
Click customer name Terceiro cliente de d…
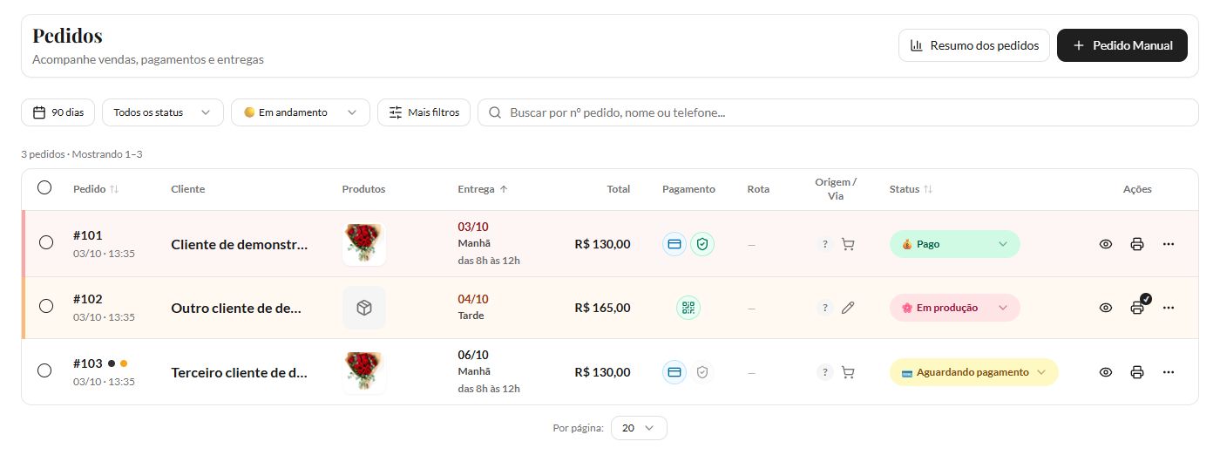pyautogui.click(x=240, y=373)
